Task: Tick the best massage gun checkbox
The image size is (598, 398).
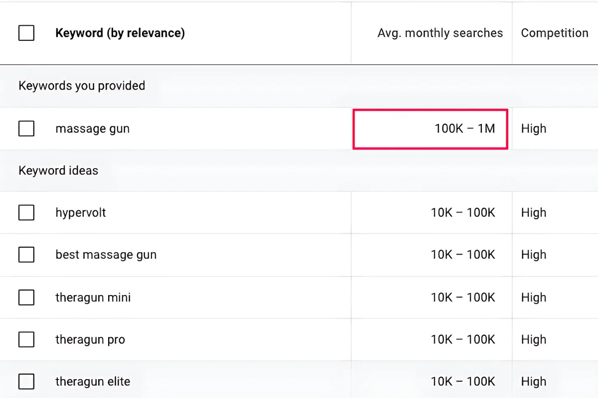Action: 26,255
